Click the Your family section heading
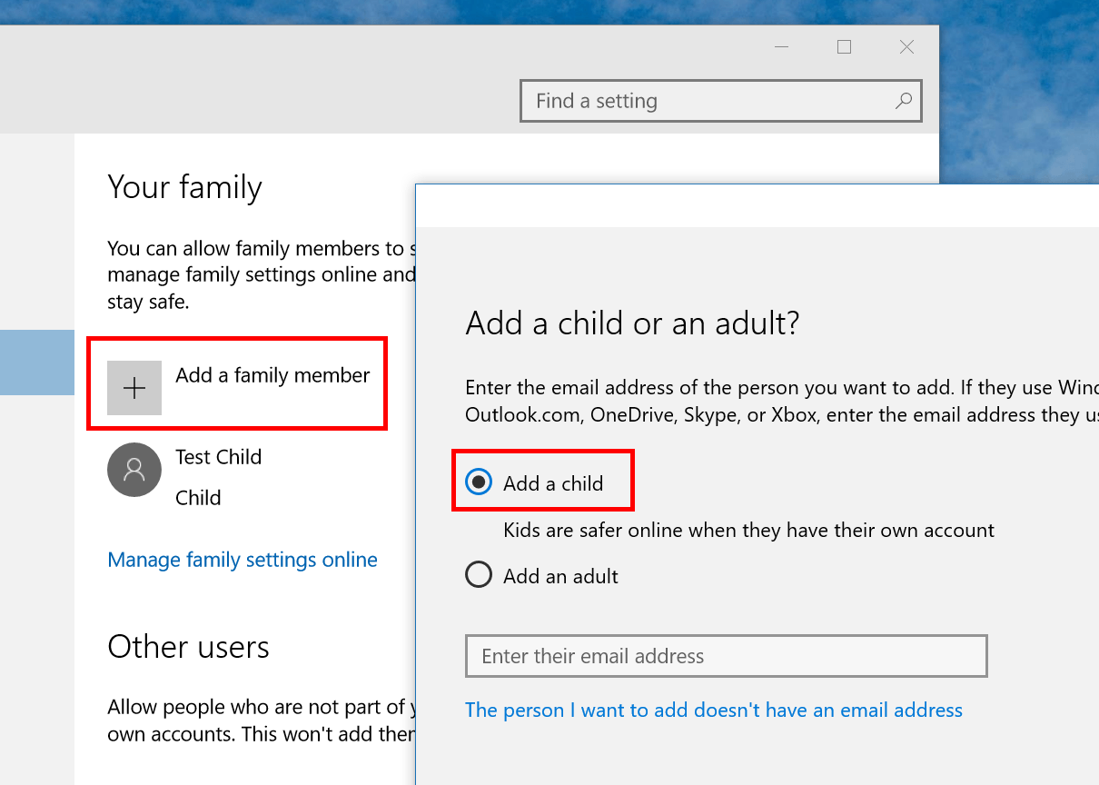Viewport: 1099px width, 785px height. pos(184,187)
